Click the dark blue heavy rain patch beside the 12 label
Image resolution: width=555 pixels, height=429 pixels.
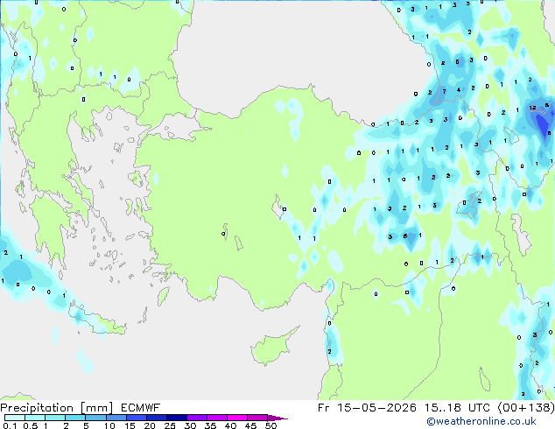[542, 123]
